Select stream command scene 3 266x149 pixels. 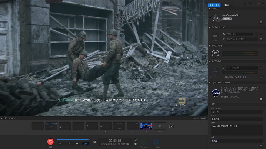pos(65,126)
